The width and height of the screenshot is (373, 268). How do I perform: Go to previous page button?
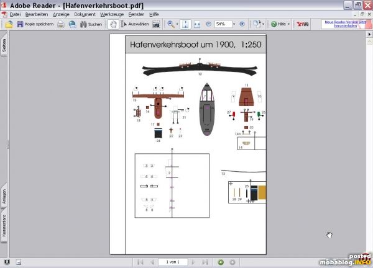pos(152,262)
